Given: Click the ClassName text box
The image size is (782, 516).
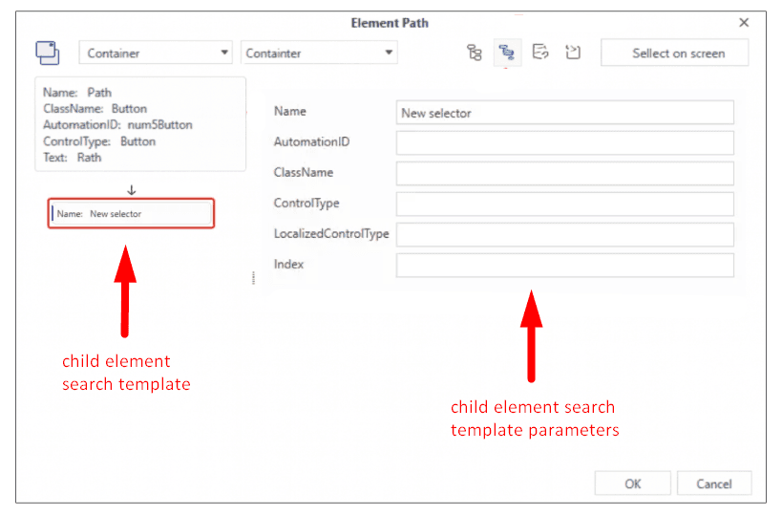Looking at the screenshot, I should 564,173.
